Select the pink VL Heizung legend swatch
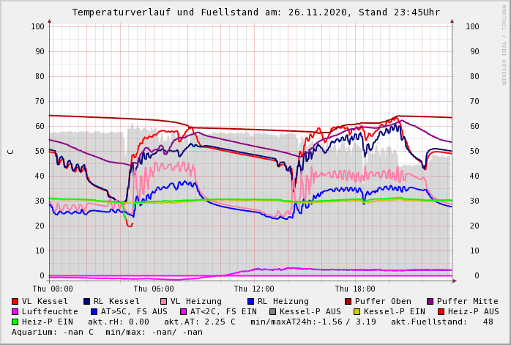The width and height of the screenshot is (511, 345). (163, 302)
